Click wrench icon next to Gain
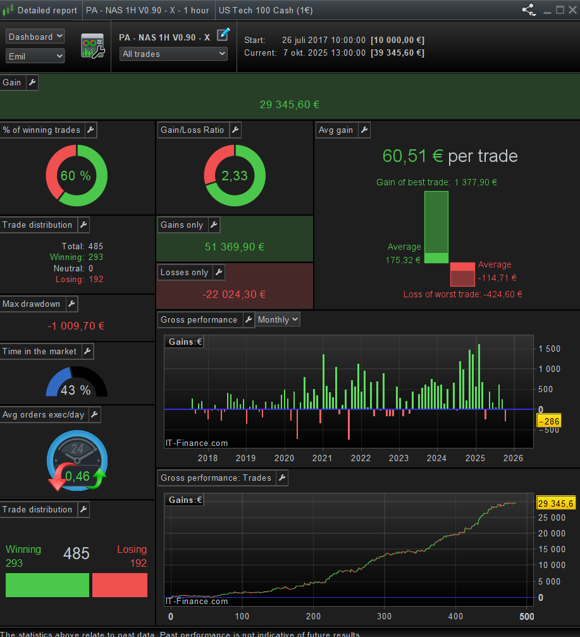 pyautogui.click(x=32, y=82)
